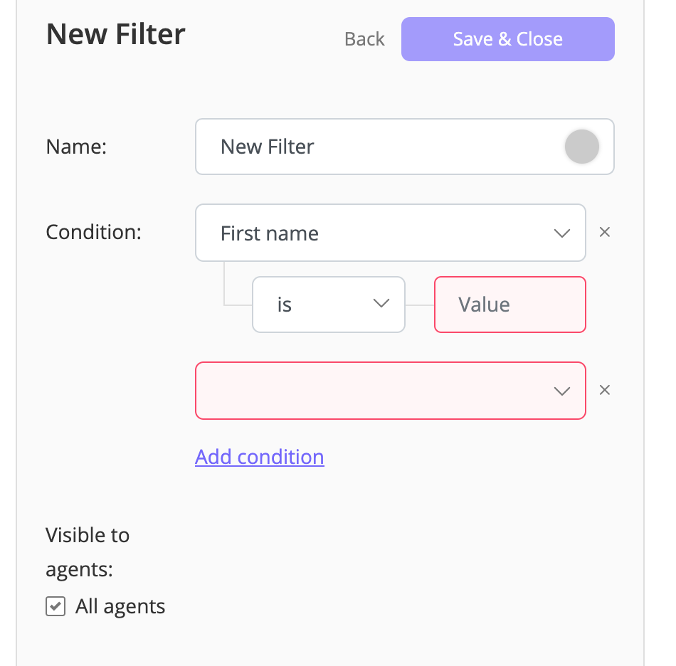This screenshot has height=666, width=676.
Task: Uncheck the All agents checkbox
Action: [56, 607]
